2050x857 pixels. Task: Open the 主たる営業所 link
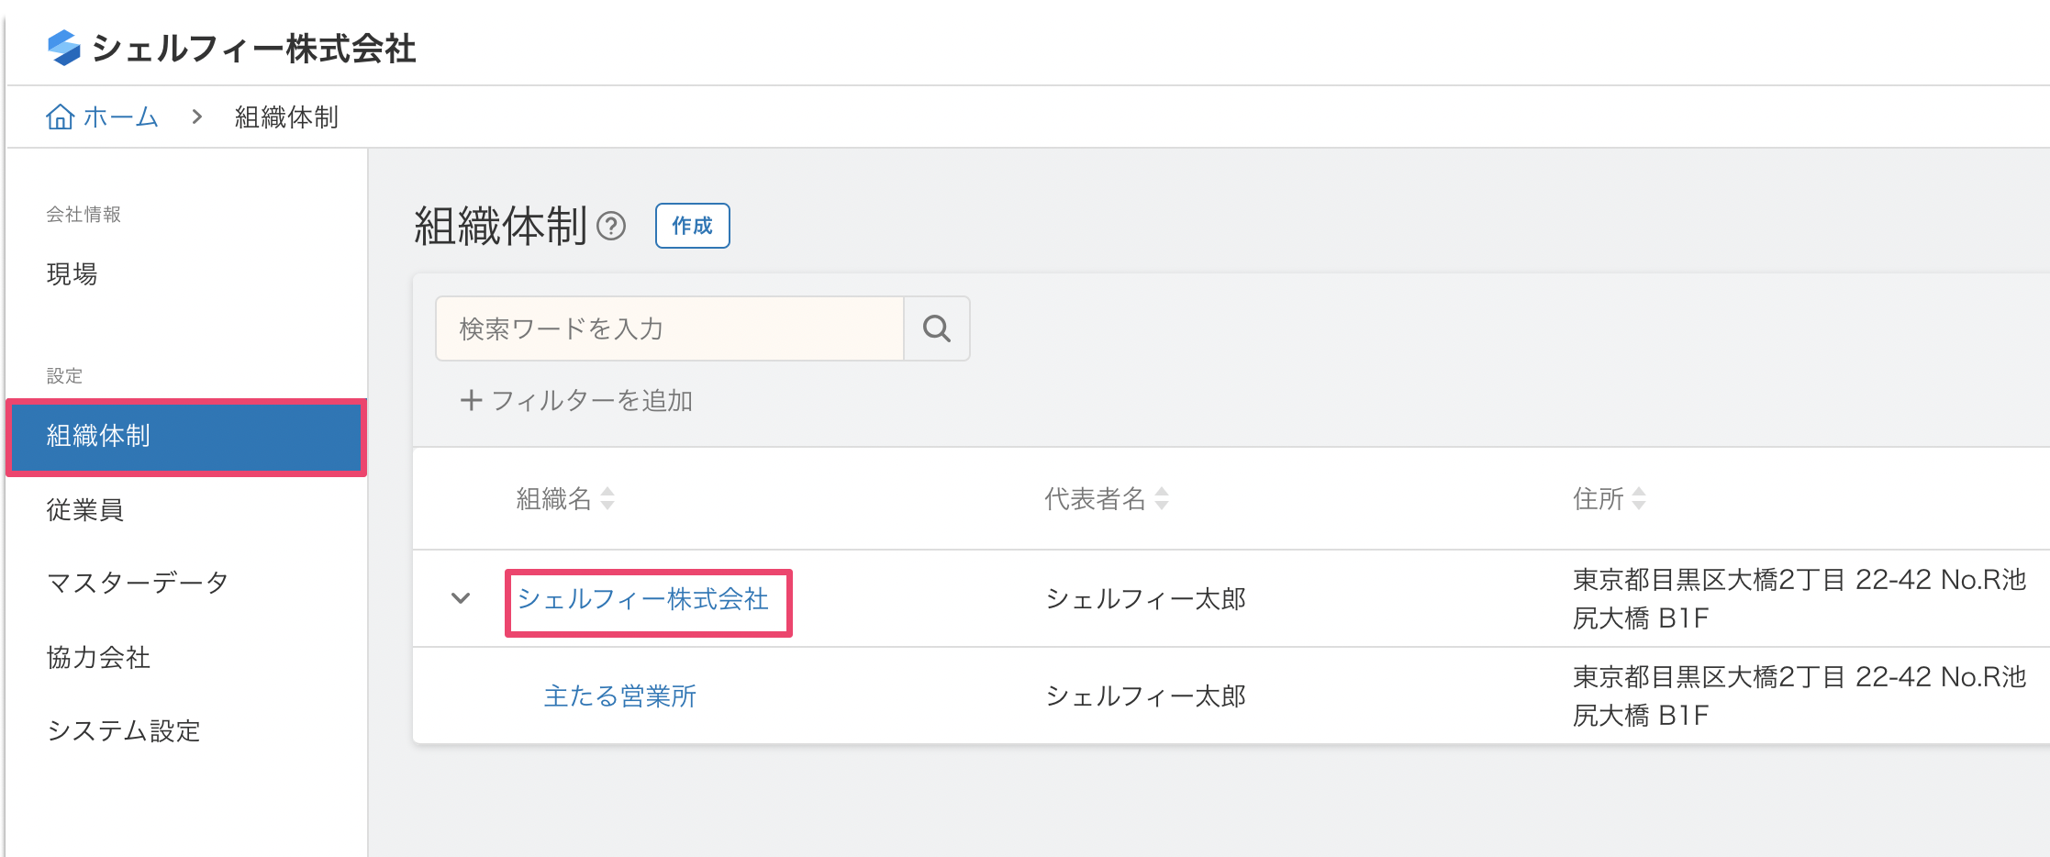pyautogui.click(x=620, y=696)
